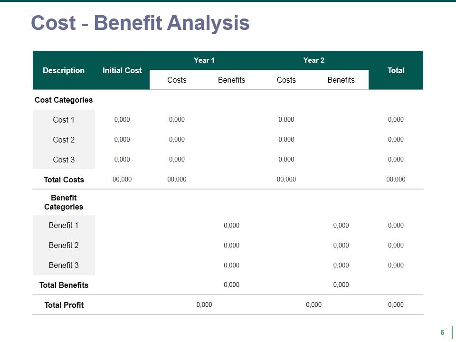
Task: Click Benefit 2's Year 2 Benefits value
Action: point(341,245)
